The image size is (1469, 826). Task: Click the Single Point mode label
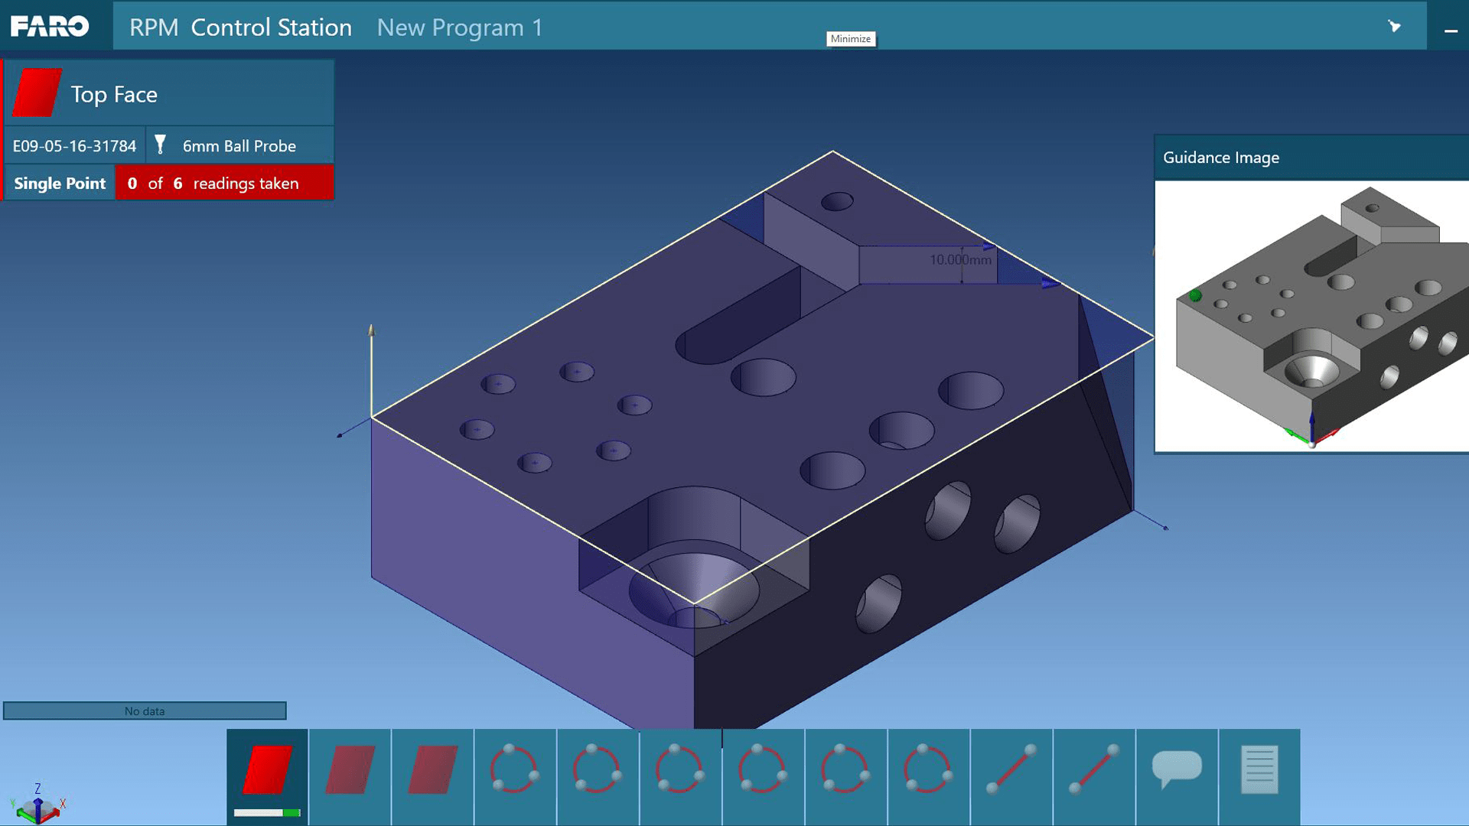click(60, 184)
